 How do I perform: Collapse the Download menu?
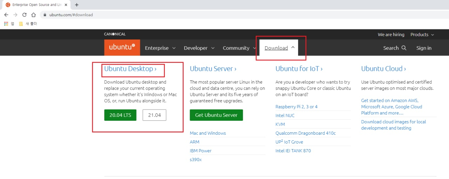[x=279, y=48]
